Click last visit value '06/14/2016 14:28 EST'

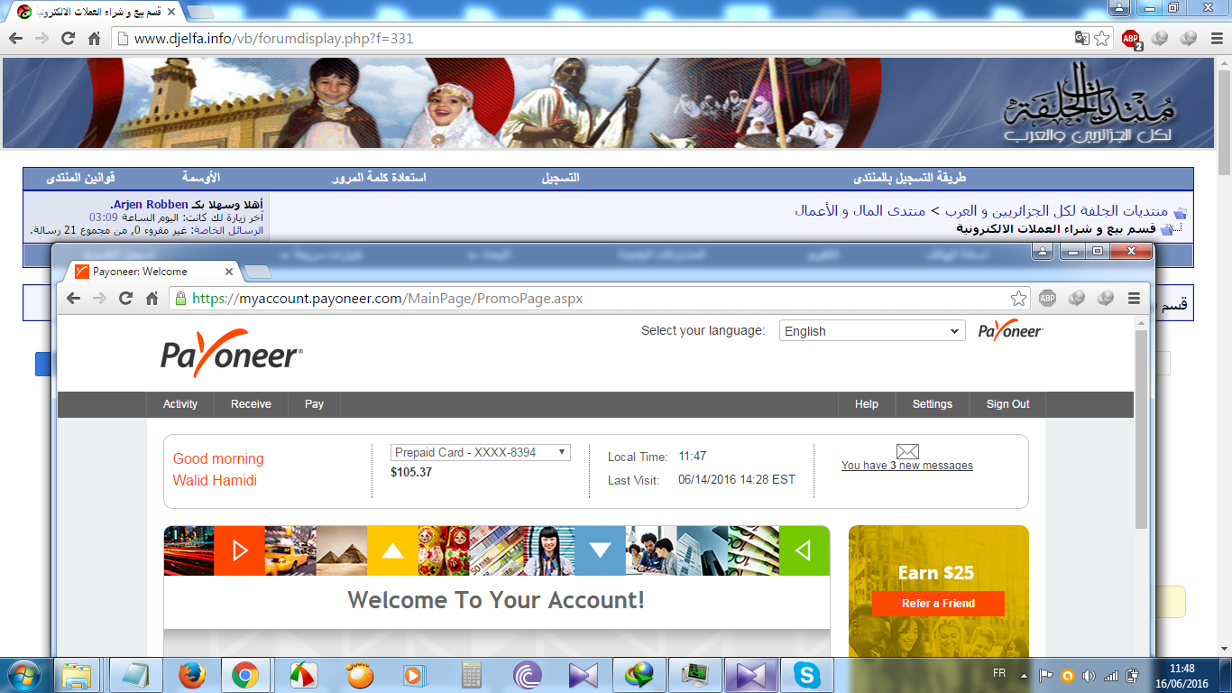click(737, 480)
